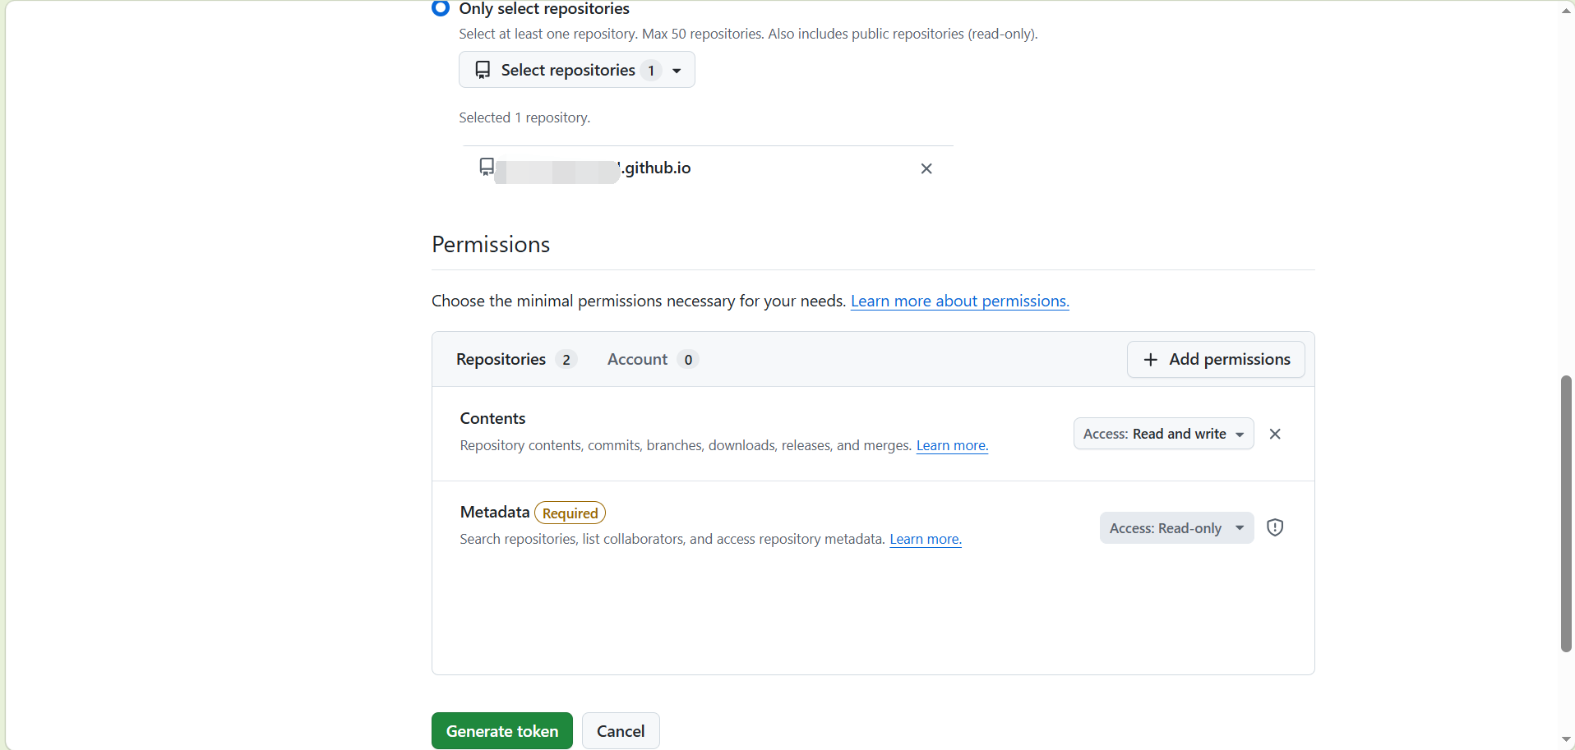Image resolution: width=1575 pixels, height=750 pixels.
Task: Click the repository icon beside github.io
Action: click(x=487, y=168)
